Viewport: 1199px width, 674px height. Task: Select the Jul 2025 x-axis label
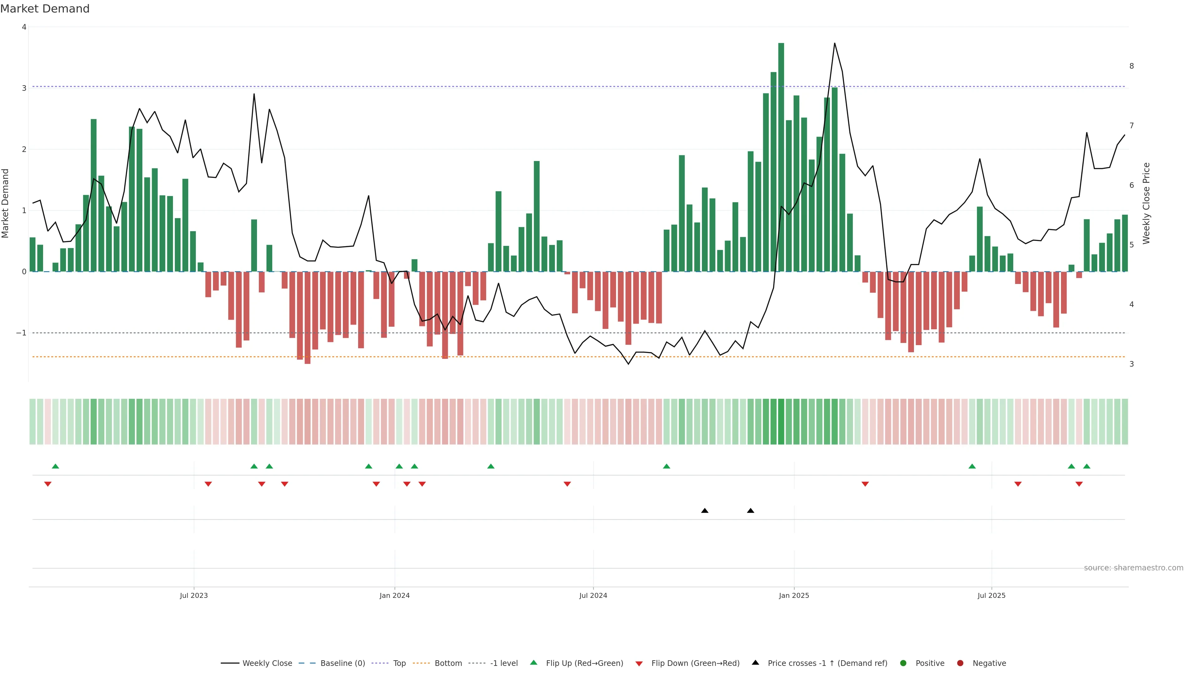click(x=991, y=596)
